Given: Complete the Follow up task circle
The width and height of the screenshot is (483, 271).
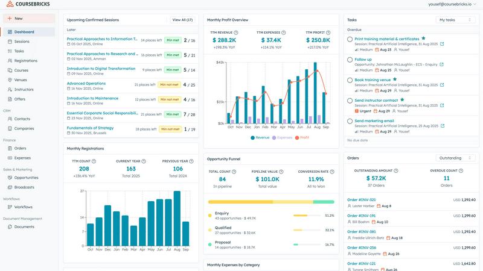Looking at the screenshot, I should coord(350,60).
